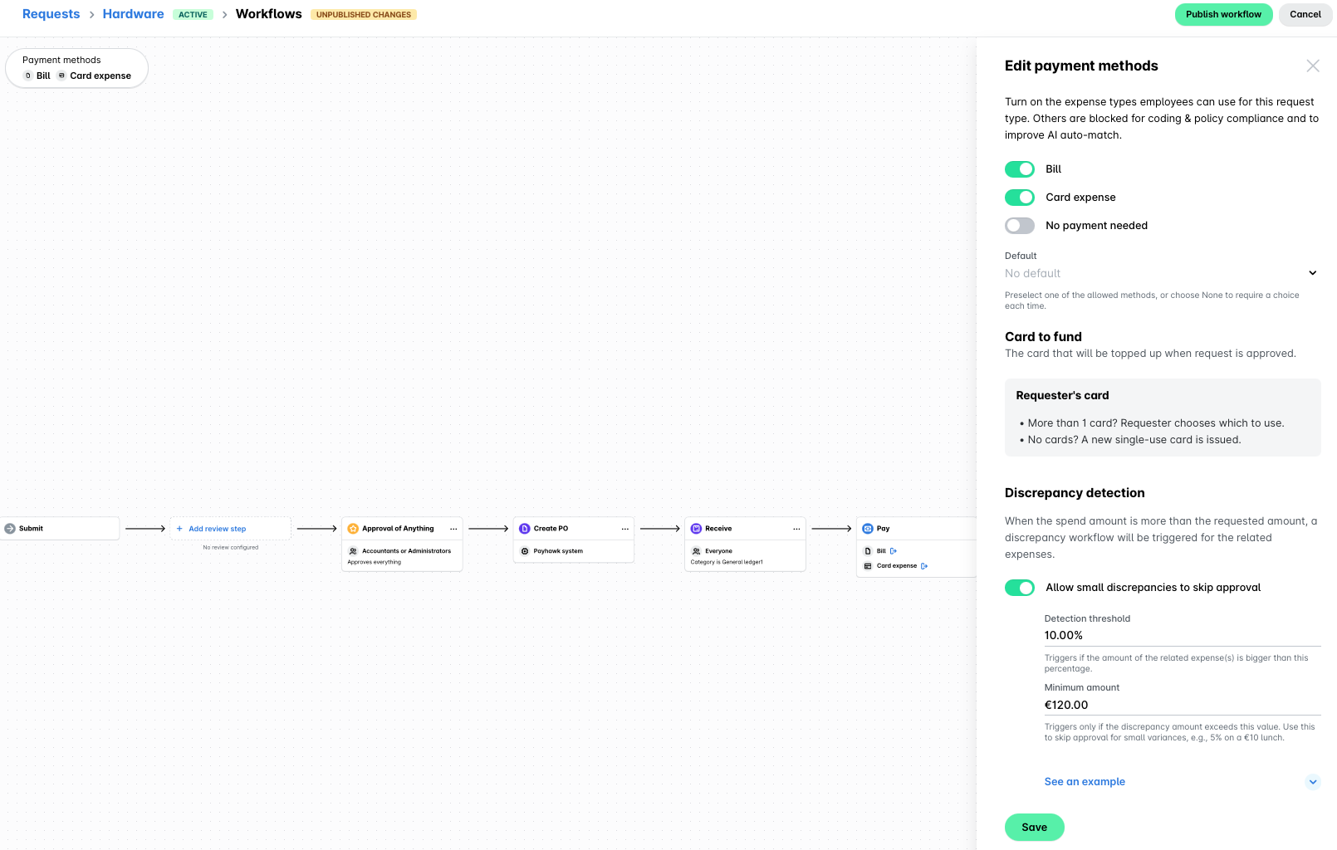
Task: Turn off Allow small discrepancies to skip approval
Action: tap(1020, 587)
